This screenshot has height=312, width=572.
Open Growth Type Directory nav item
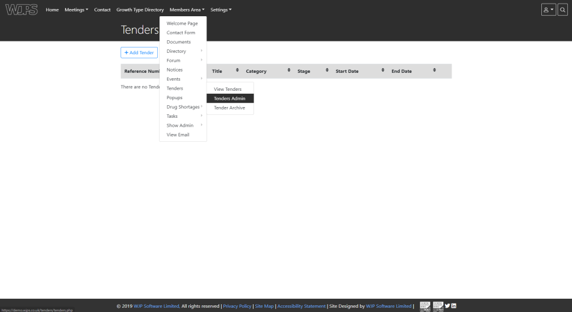pyautogui.click(x=140, y=10)
